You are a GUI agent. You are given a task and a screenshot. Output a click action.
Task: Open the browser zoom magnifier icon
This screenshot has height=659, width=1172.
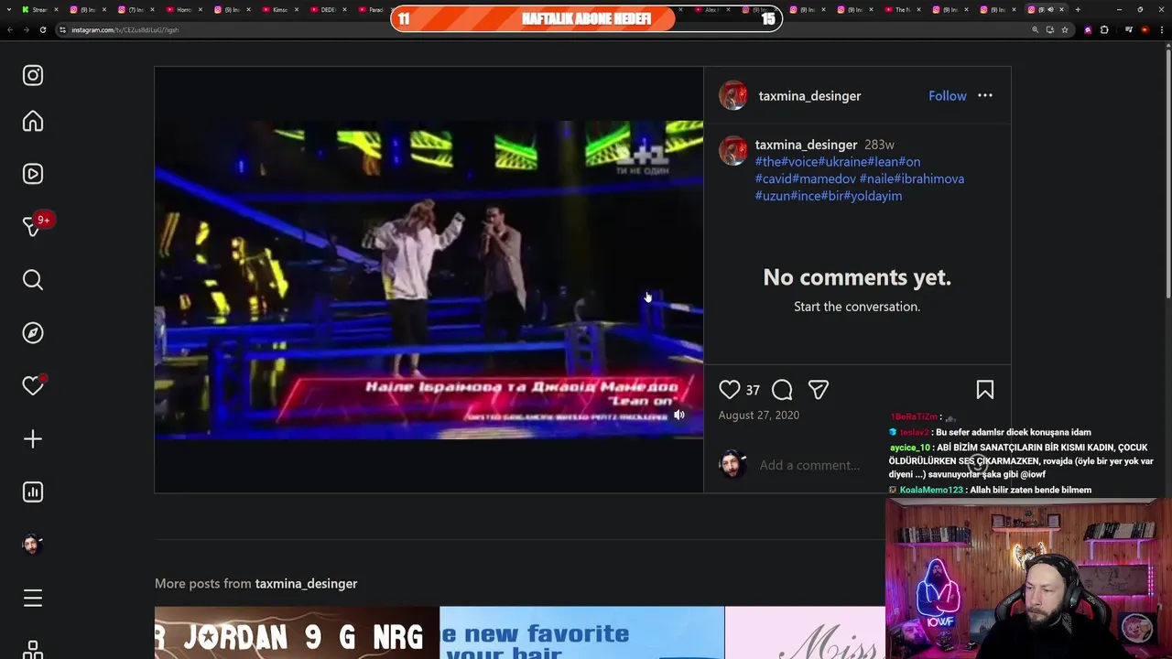click(x=1036, y=29)
